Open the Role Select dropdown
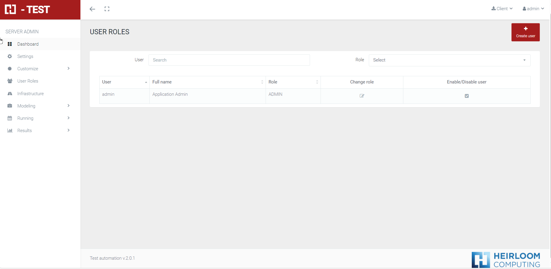The width and height of the screenshot is (551, 269). click(449, 60)
